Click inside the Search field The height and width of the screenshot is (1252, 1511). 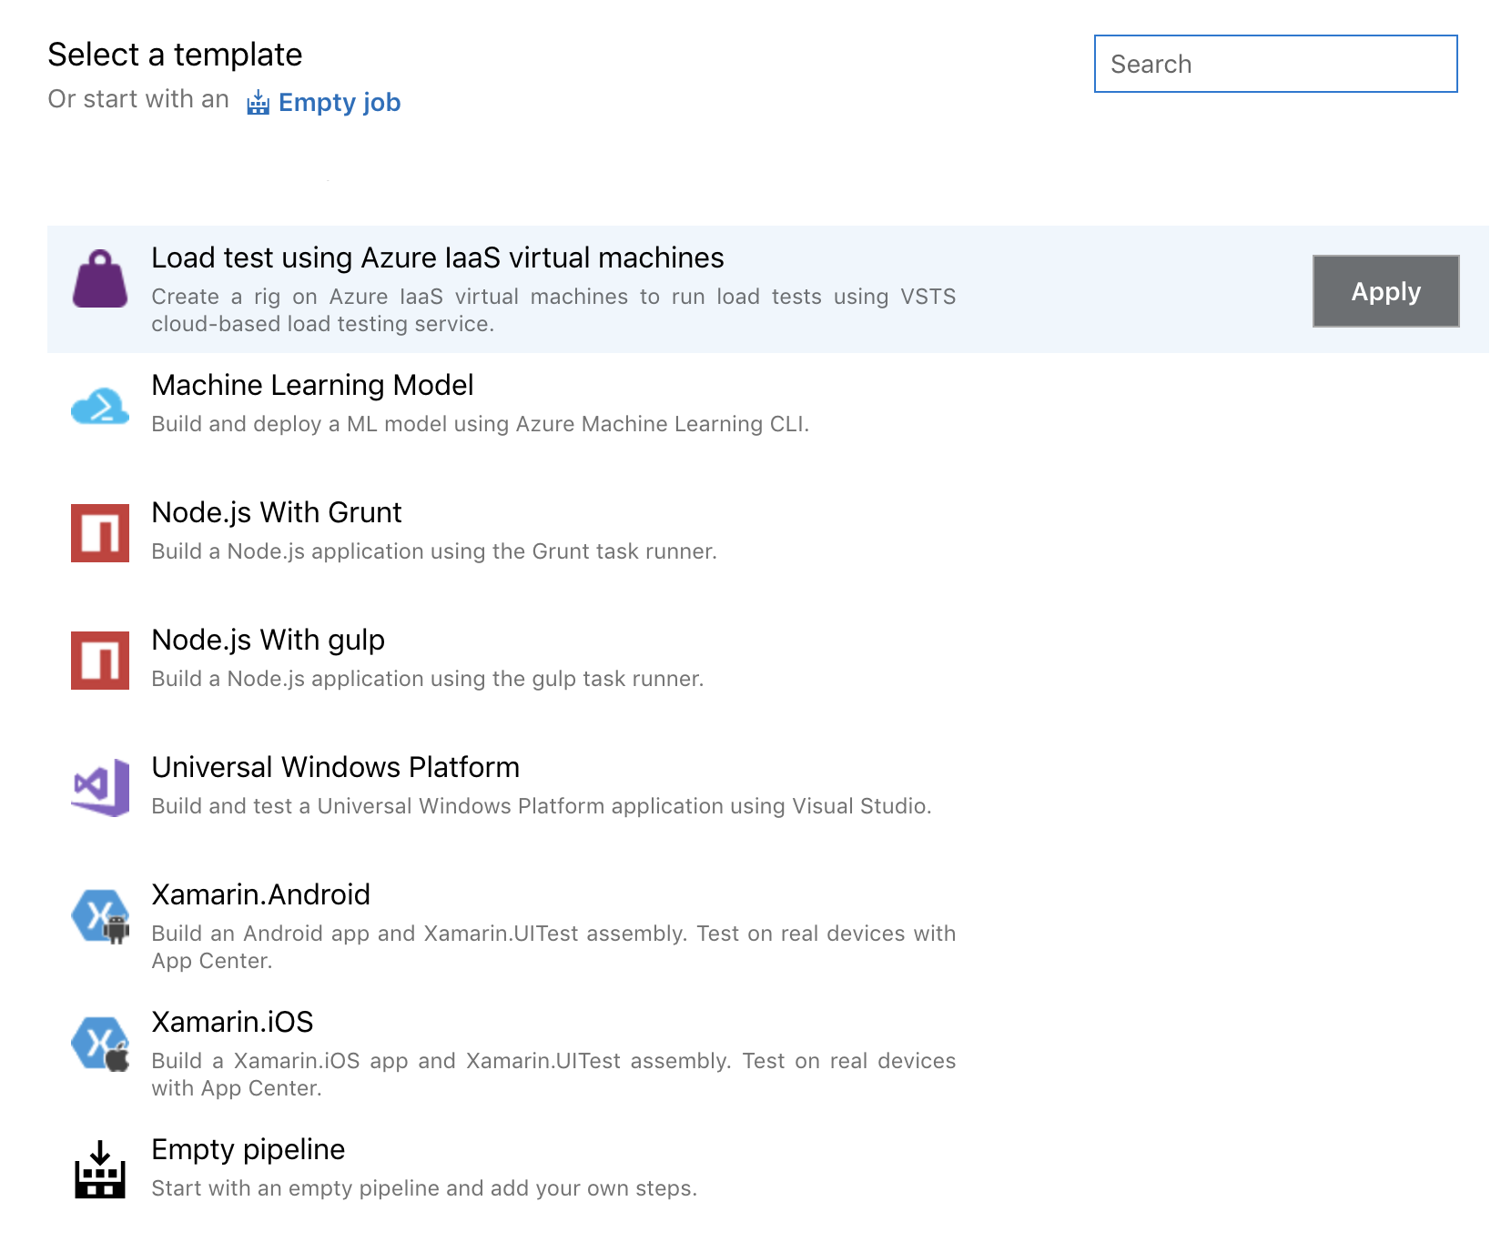(1273, 64)
